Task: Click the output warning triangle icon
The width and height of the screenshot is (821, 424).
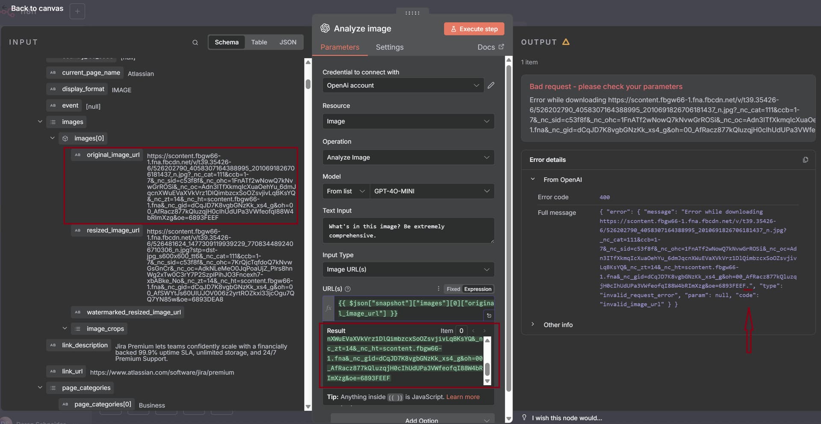Action: tap(566, 42)
